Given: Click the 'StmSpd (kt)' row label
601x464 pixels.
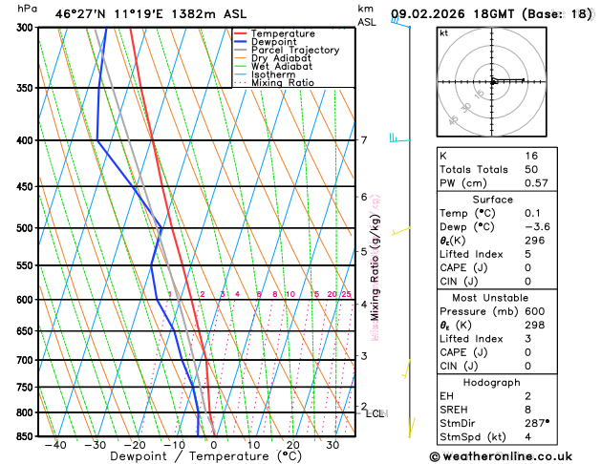Looking at the screenshot, I should click(473, 437).
